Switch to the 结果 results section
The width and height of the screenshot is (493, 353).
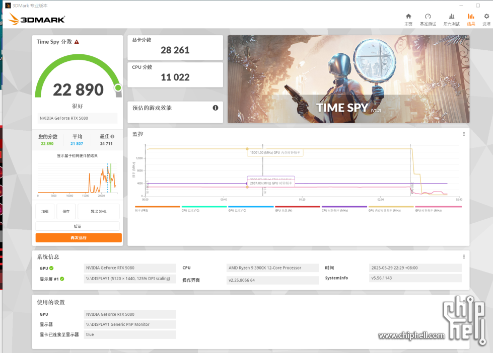pyautogui.click(x=471, y=20)
